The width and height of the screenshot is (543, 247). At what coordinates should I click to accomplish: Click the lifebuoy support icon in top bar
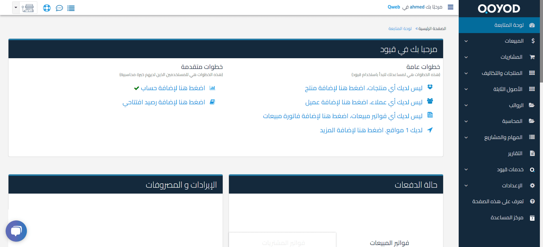click(47, 8)
